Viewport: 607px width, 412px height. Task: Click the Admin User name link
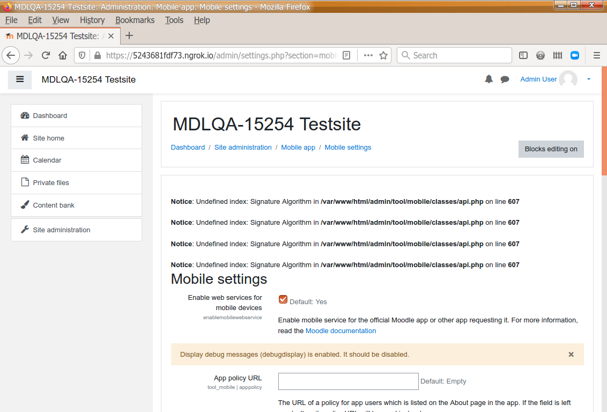[538, 79]
